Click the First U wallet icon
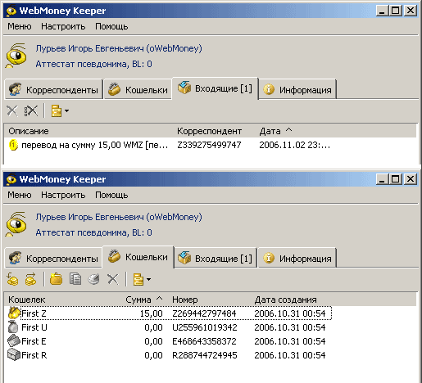This screenshot has height=383, width=422. (13, 327)
